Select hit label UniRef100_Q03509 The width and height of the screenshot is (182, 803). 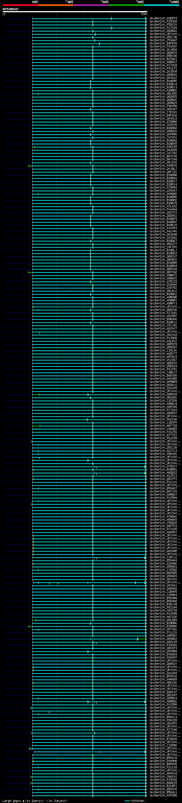pos(163,72)
